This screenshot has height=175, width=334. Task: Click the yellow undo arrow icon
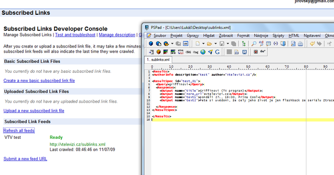[x=312, y=44]
